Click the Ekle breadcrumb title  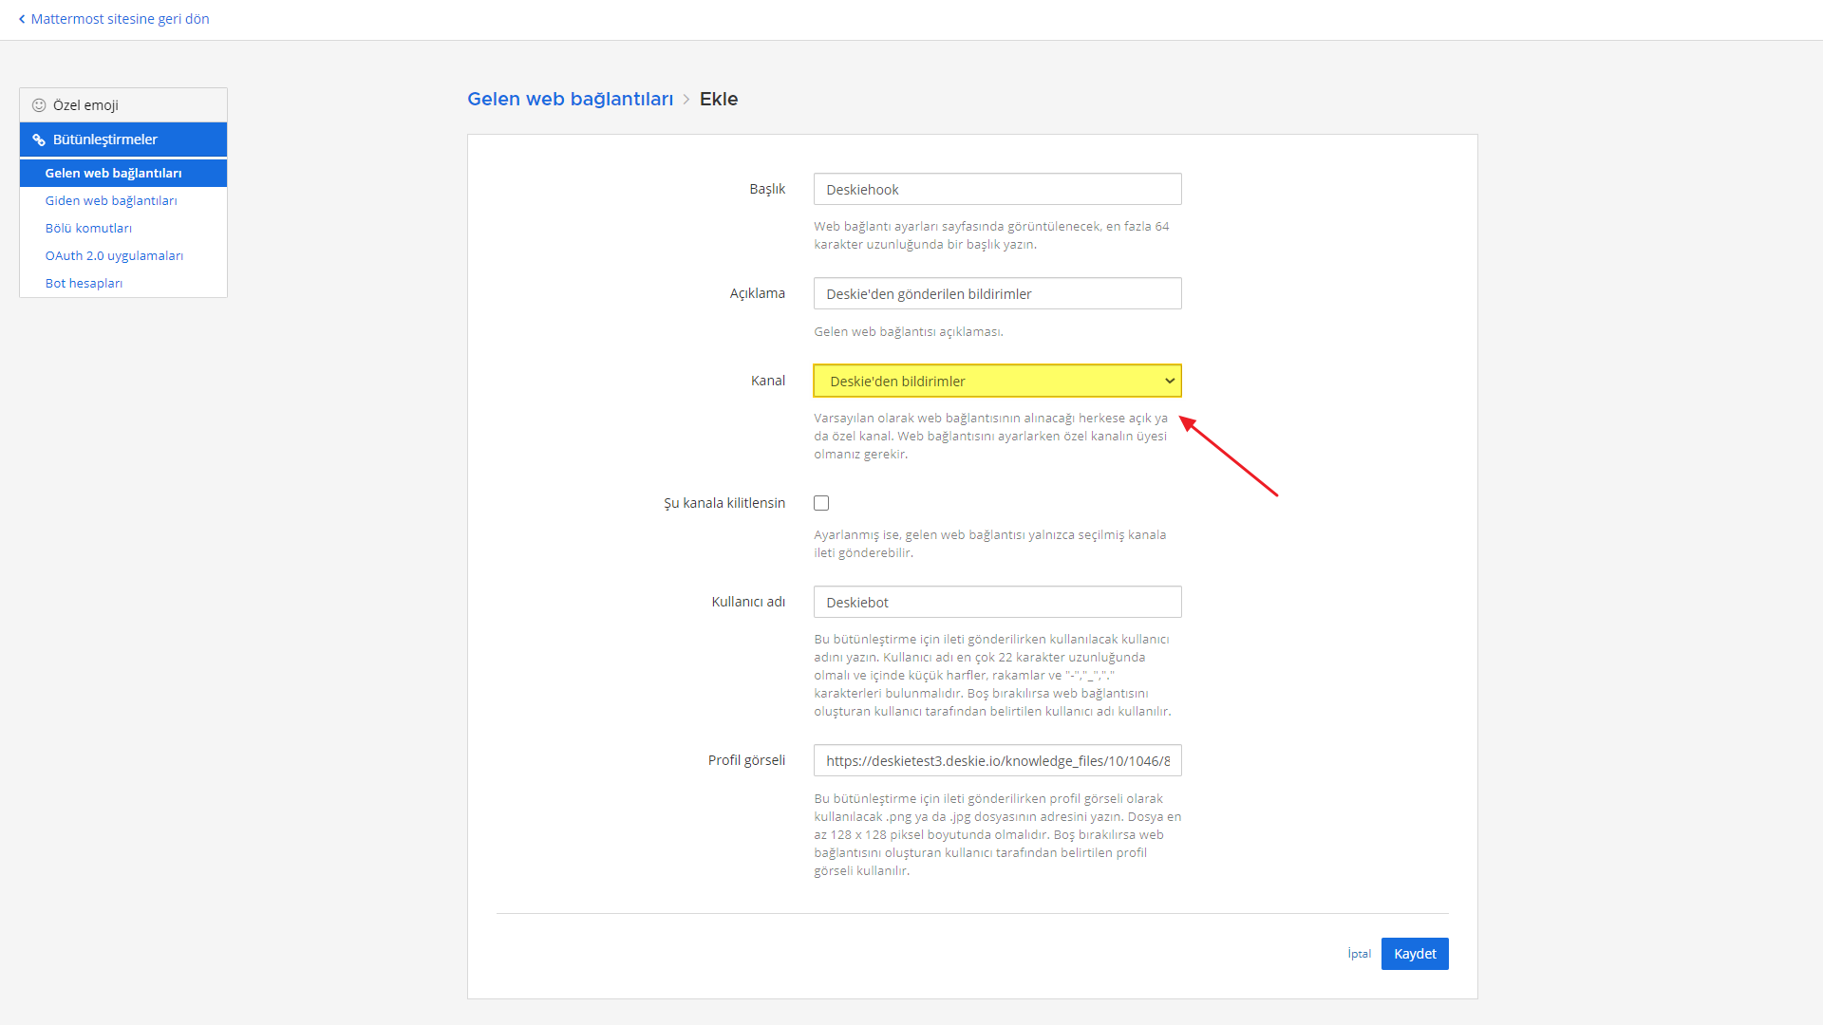[x=719, y=99]
